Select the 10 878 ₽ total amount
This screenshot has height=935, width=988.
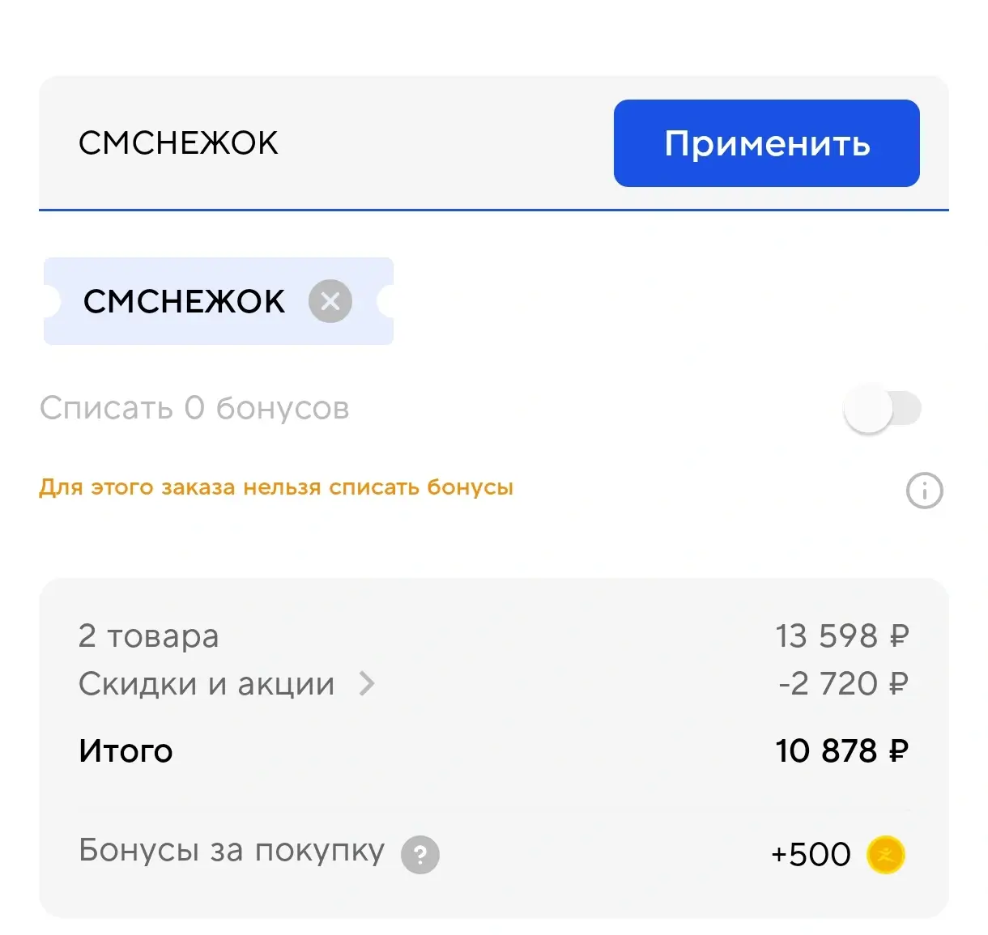841,751
